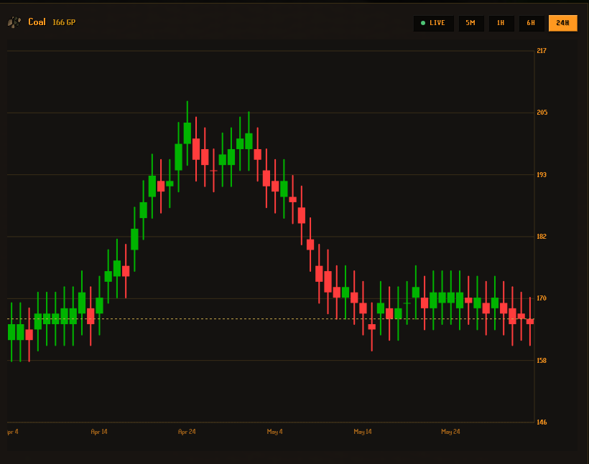The width and height of the screenshot is (589, 464).
Task: Click the 158 price axis label
Action: (x=542, y=361)
